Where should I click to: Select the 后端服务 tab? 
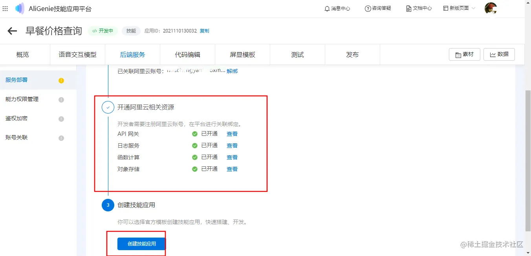tap(132, 55)
